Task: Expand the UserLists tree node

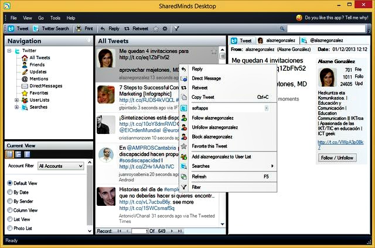Action: click(17, 100)
